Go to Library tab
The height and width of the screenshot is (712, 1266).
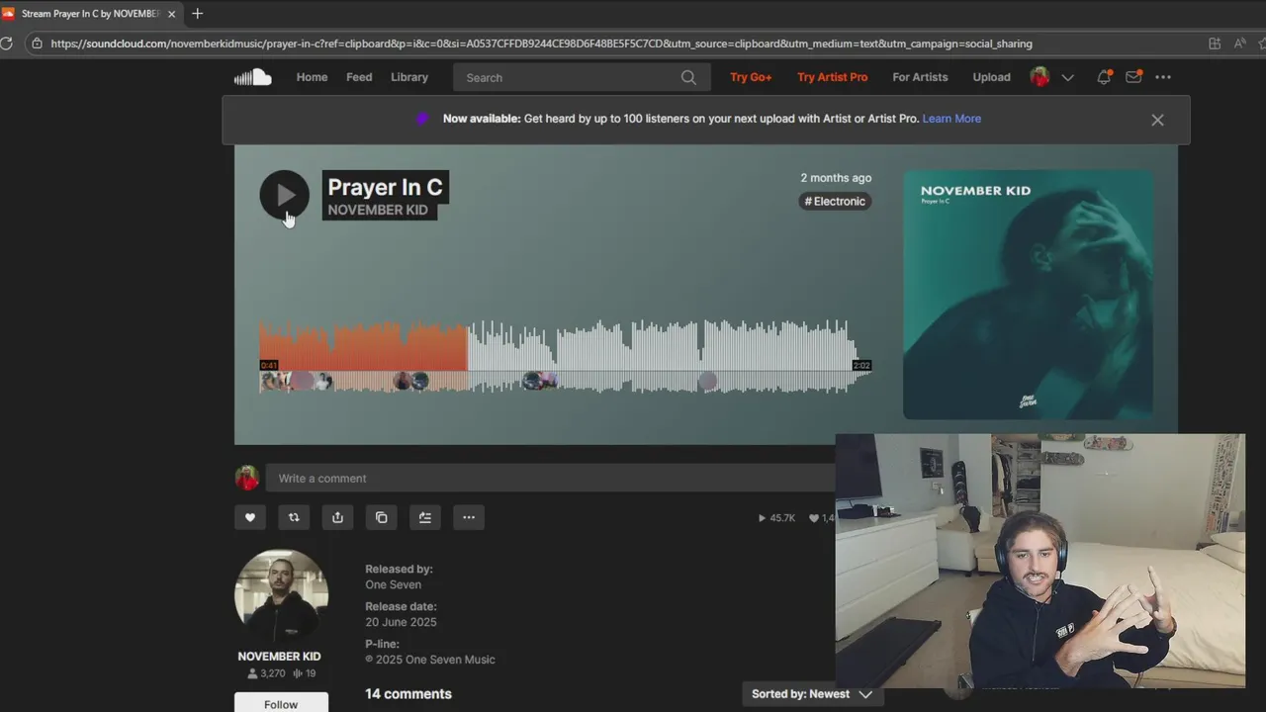coord(409,77)
